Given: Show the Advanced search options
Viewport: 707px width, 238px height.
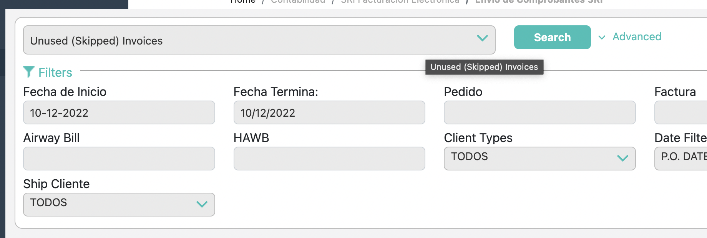Looking at the screenshot, I should (x=636, y=37).
